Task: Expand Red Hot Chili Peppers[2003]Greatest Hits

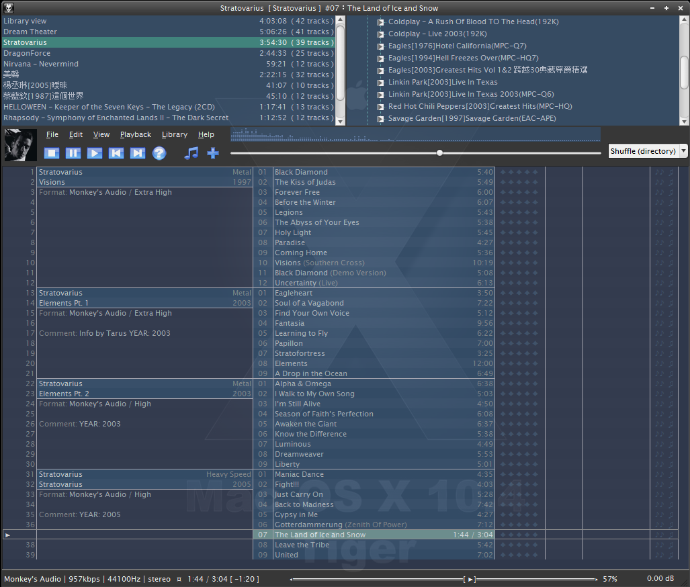Action: (381, 107)
